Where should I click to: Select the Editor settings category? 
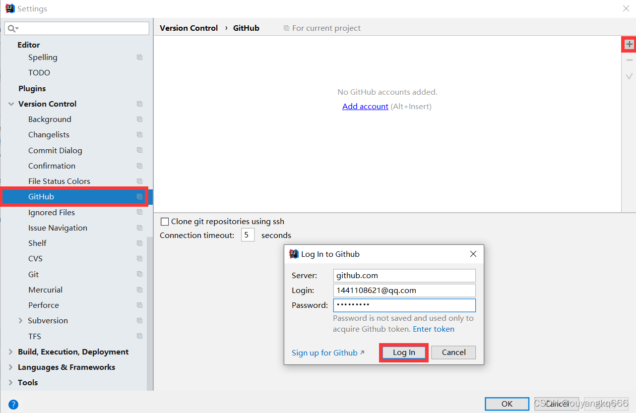pos(29,45)
